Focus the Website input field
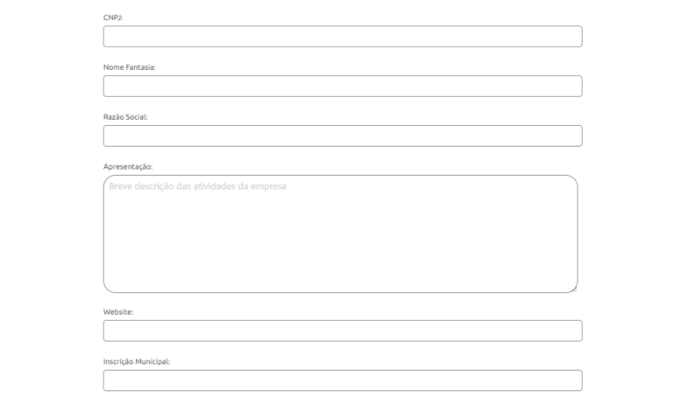Image resolution: width=673 pixels, height=405 pixels. 343,331
